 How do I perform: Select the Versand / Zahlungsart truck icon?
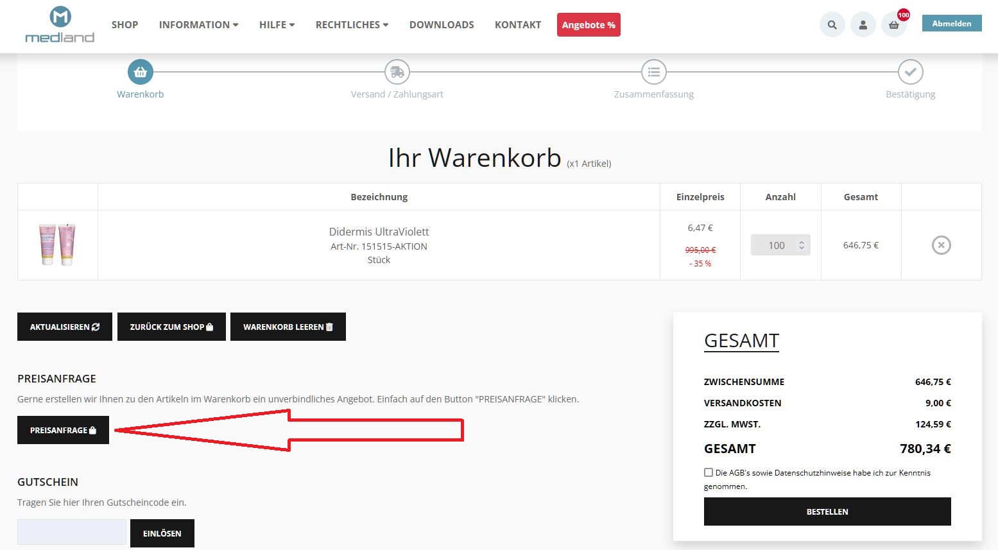click(x=397, y=72)
